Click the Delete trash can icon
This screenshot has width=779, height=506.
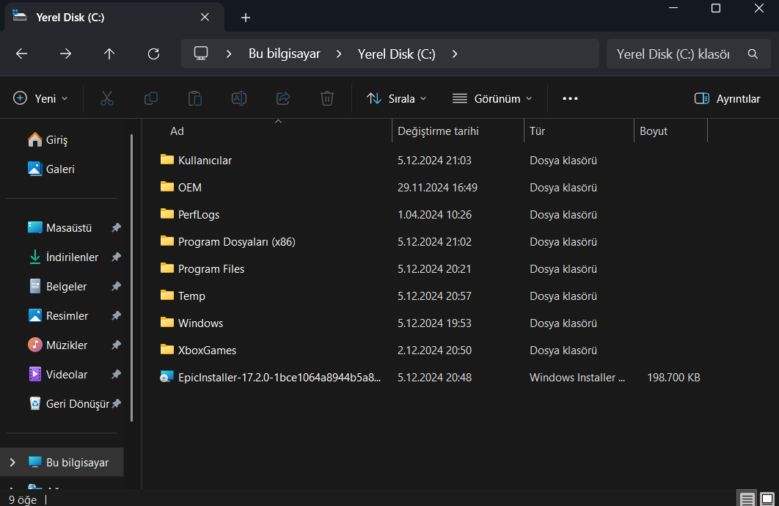pos(327,98)
